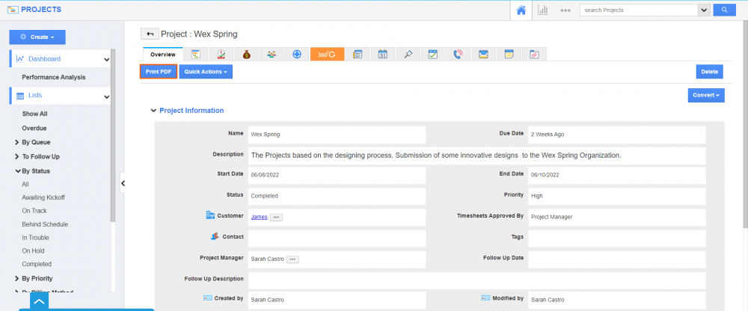The width and height of the screenshot is (748, 311).
Task: Click the Delete button
Action: [709, 72]
